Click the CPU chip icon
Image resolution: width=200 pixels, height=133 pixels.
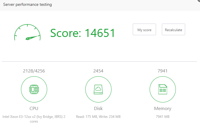pyautogui.click(x=34, y=89)
